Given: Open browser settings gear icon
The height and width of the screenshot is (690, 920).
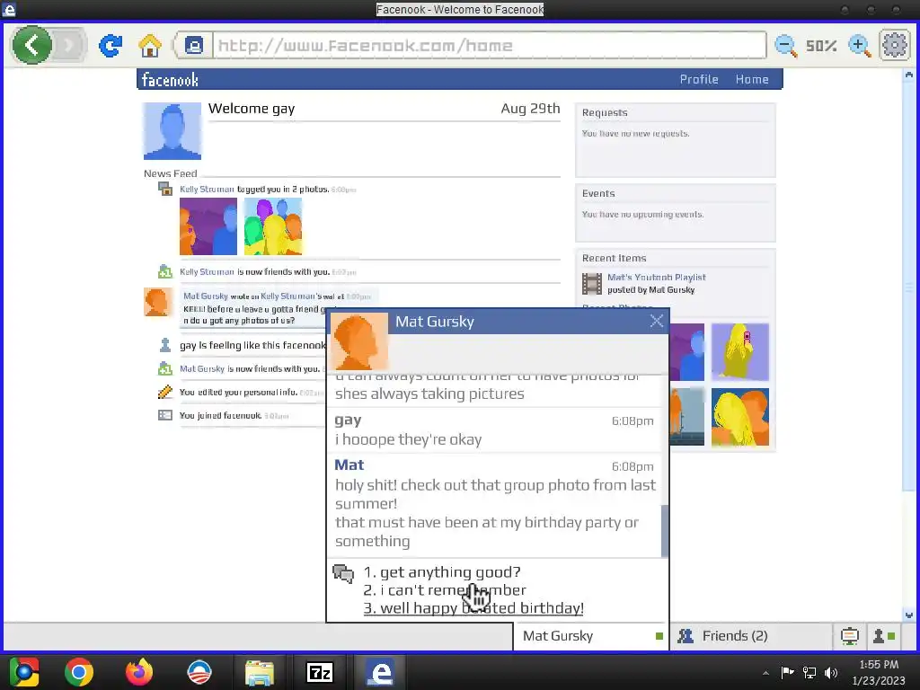Looking at the screenshot, I should pos(894,45).
